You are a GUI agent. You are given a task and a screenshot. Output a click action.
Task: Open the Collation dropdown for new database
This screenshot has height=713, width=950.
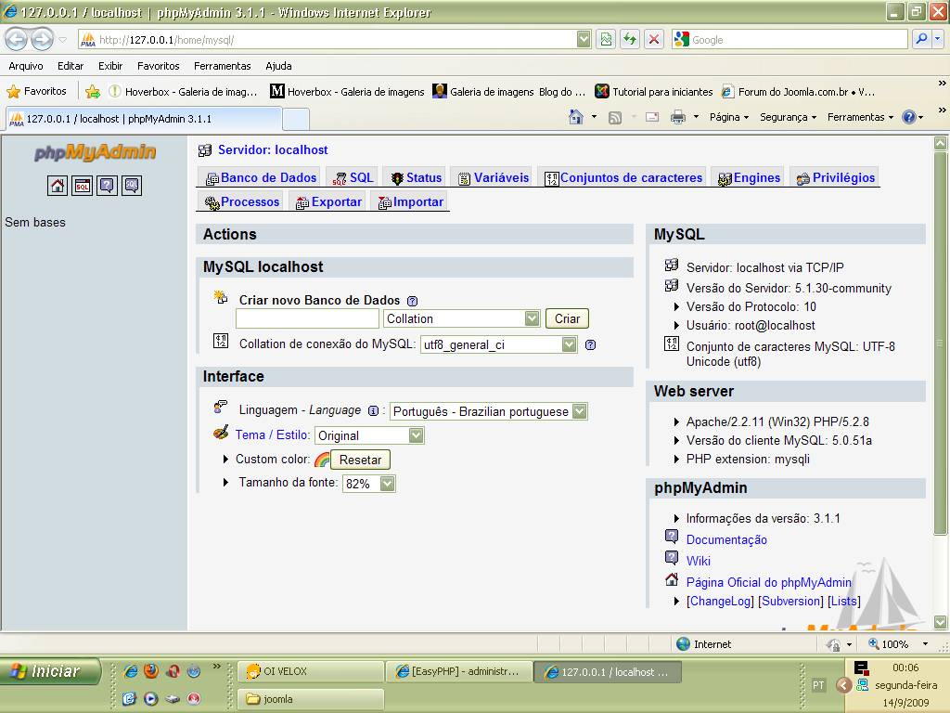click(x=462, y=318)
